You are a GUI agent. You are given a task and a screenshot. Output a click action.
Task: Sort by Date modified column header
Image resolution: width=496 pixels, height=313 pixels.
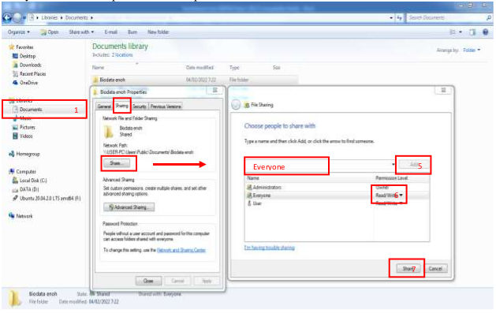200,67
